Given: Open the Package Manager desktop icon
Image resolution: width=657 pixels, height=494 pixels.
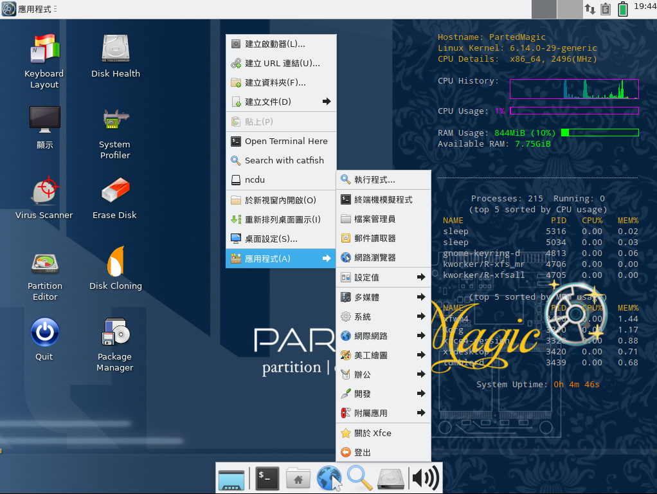Looking at the screenshot, I should (115, 345).
